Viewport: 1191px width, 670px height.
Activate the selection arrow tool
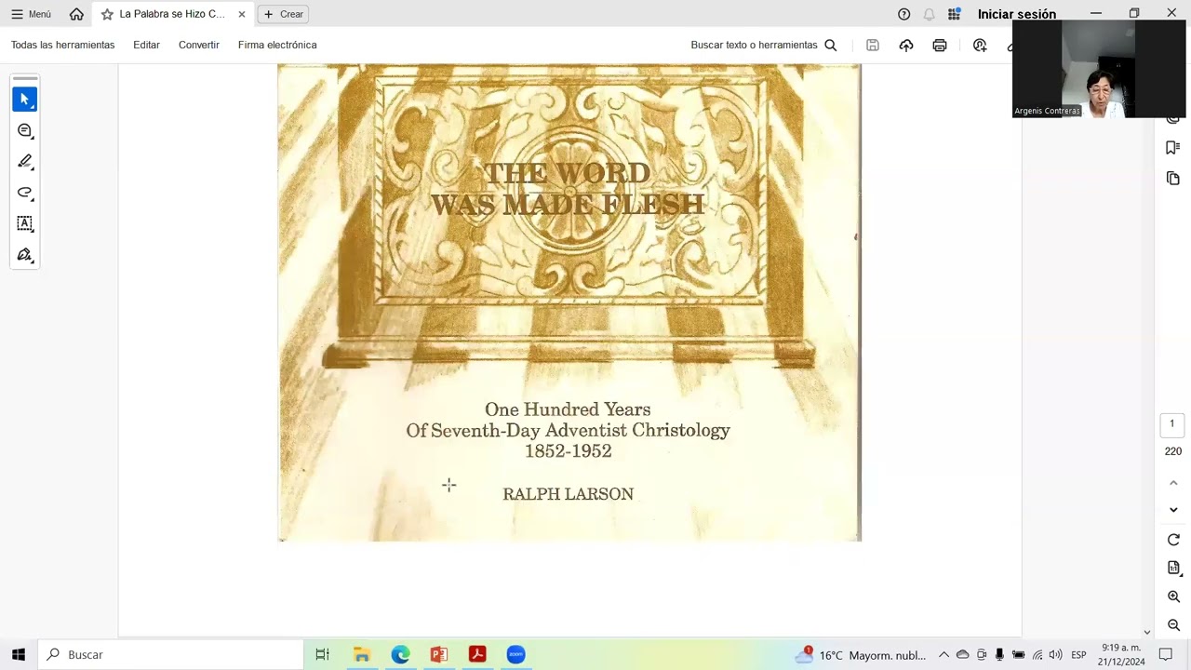(25, 100)
